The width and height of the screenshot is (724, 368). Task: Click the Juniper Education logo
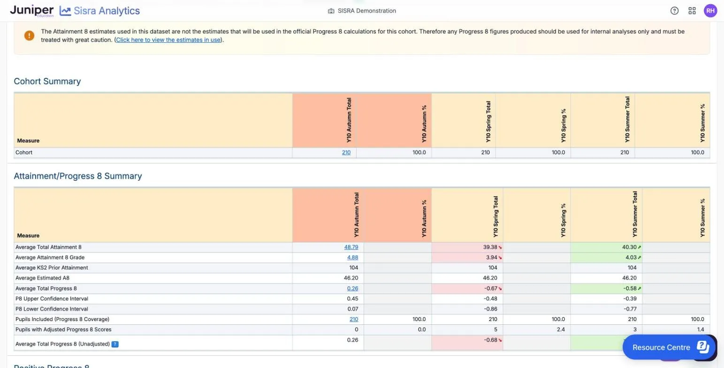[32, 11]
